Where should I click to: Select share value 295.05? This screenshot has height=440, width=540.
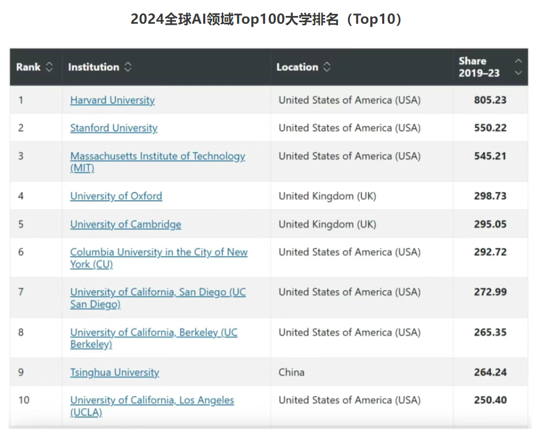(x=490, y=224)
